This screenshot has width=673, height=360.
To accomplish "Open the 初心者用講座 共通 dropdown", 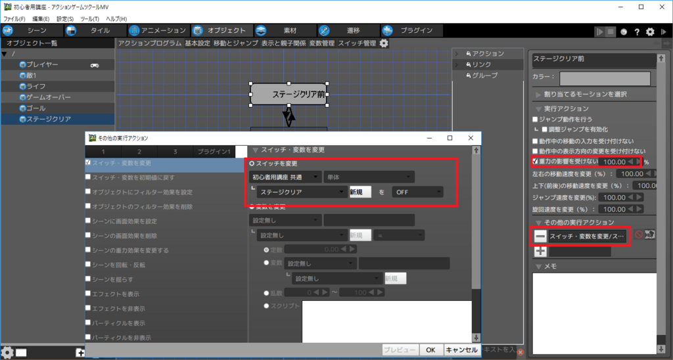I will point(285,177).
